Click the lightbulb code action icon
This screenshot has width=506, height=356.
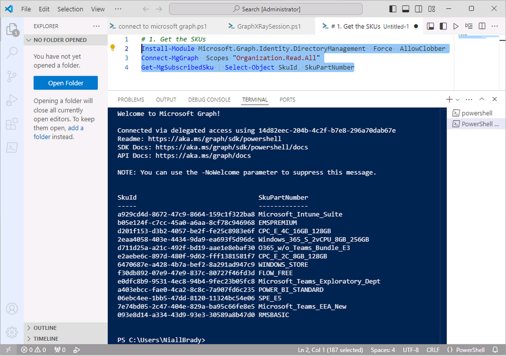pyautogui.click(x=113, y=47)
